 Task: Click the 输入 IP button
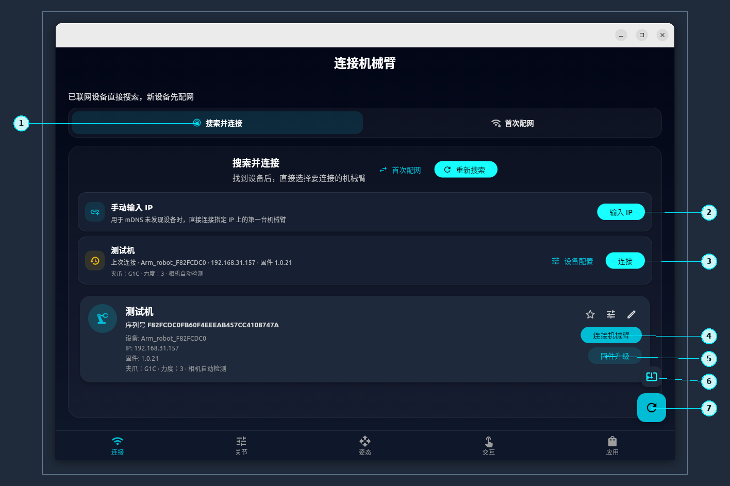coord(621,212)
